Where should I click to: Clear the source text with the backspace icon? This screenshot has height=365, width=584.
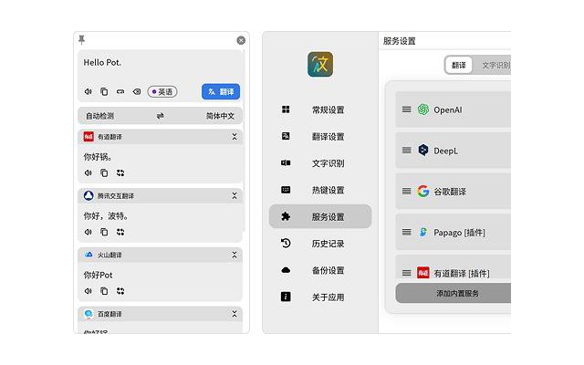pos(137,91)
